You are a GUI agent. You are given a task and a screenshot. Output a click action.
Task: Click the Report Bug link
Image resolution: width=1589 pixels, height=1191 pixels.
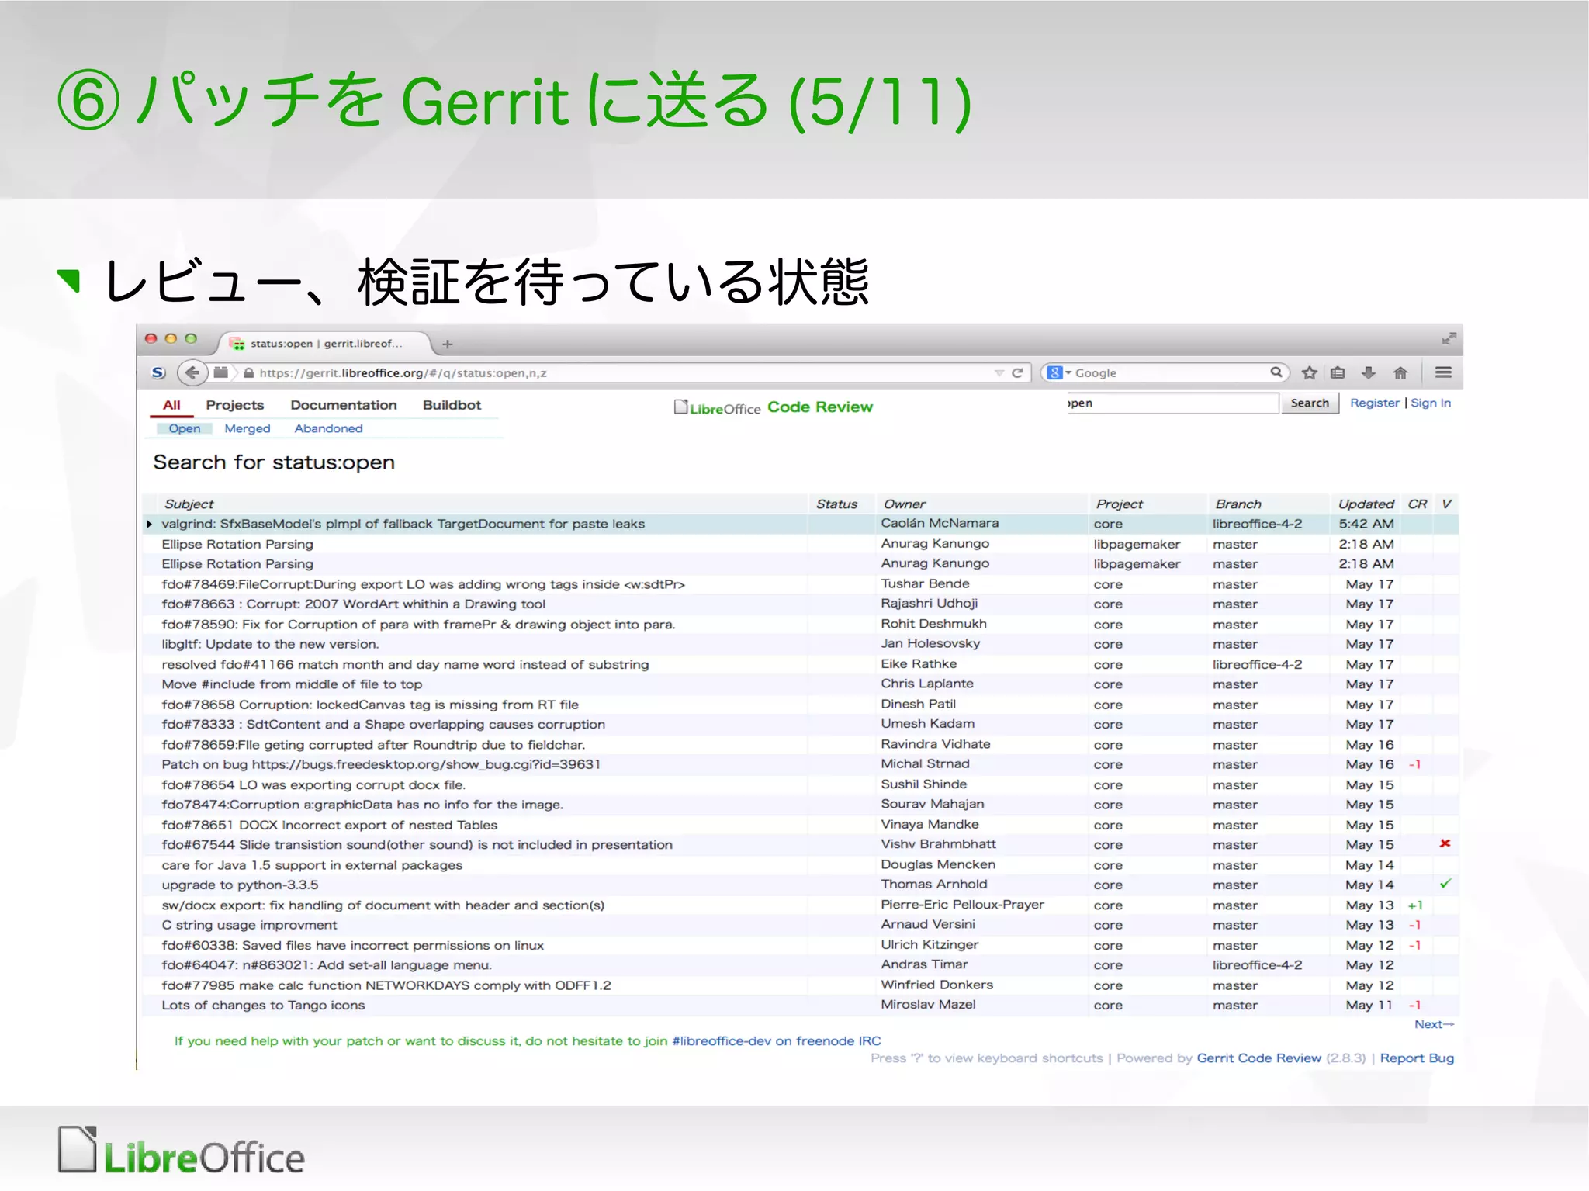coord(1417,1058)
